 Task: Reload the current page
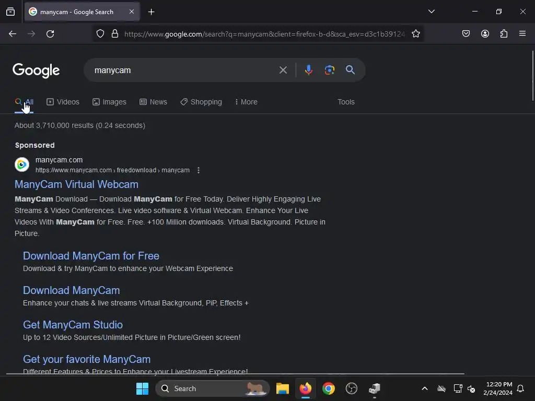click(50, 34)
